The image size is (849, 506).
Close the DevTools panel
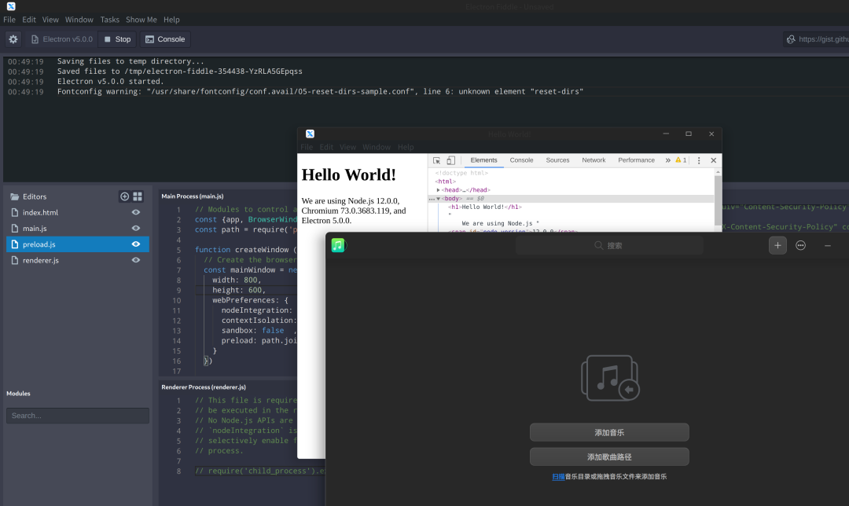tap(713, 160)
